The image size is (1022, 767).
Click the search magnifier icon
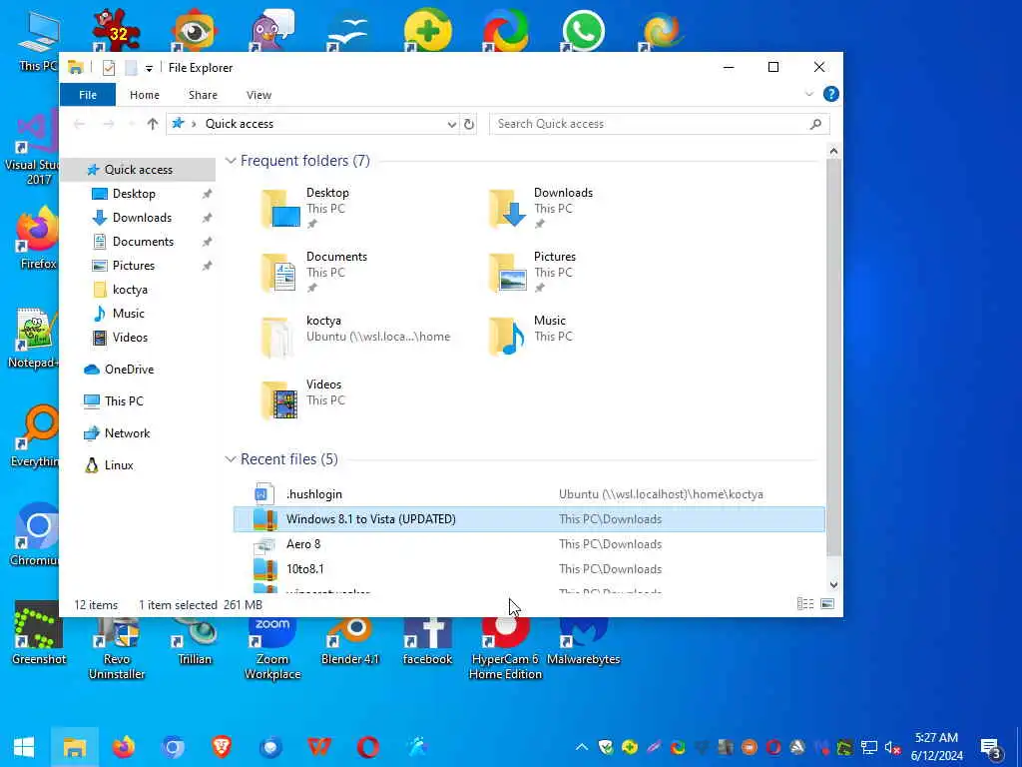[815, 124]
